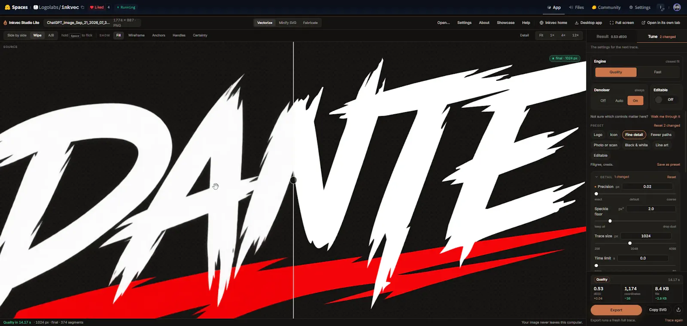687x326 pixels.
Task: Select the Quality engine option
Action: coord(616,72)
